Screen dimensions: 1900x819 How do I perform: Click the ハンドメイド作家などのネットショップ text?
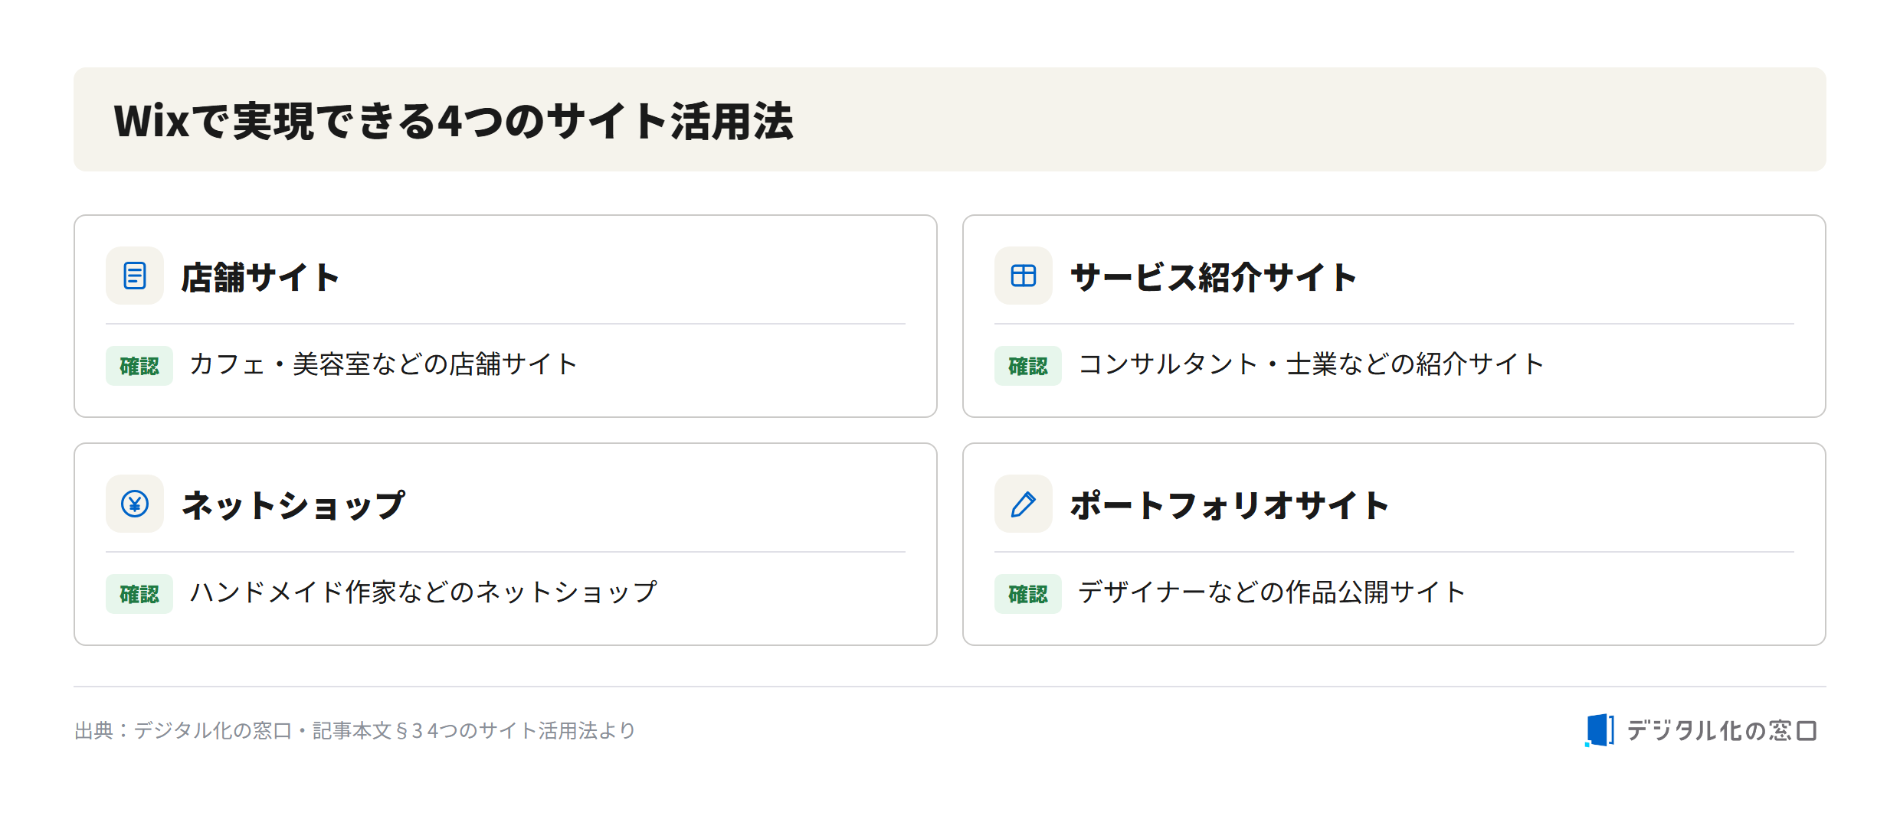point(423,592)
